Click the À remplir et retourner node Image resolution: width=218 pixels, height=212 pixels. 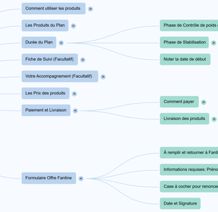[x=189, y=153]
